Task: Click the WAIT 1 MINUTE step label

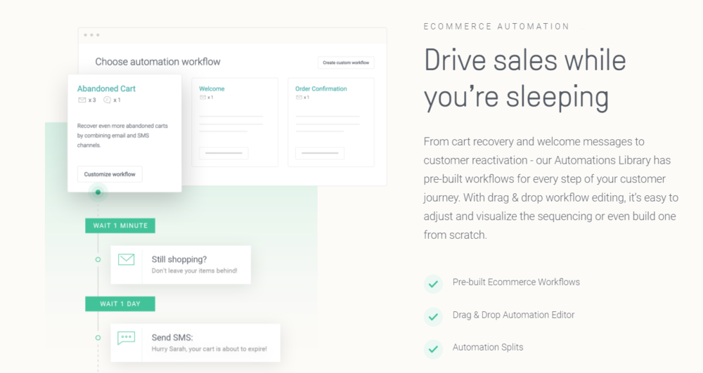Action: click(x=120, y=225)
